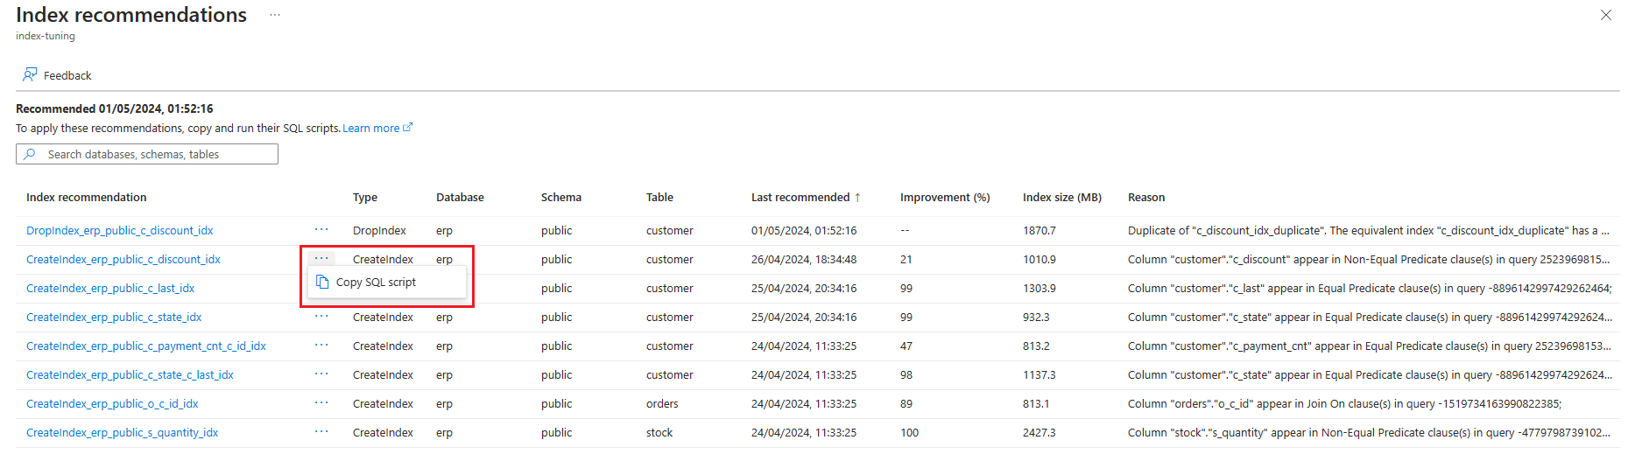
Task: Sort by Table column header
Action: pyautogui.click(x=659, y=198)
